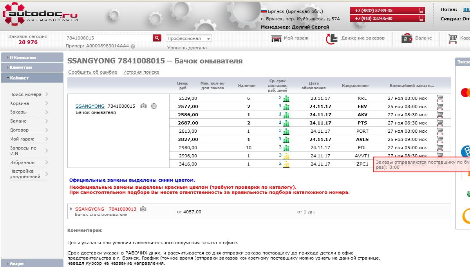Click the help icon beside example number
This screenshot has width=470, height=267.
[133, 46]
